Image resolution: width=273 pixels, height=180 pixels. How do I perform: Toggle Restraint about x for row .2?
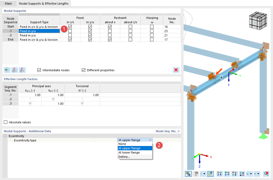(x=110, y=35)
